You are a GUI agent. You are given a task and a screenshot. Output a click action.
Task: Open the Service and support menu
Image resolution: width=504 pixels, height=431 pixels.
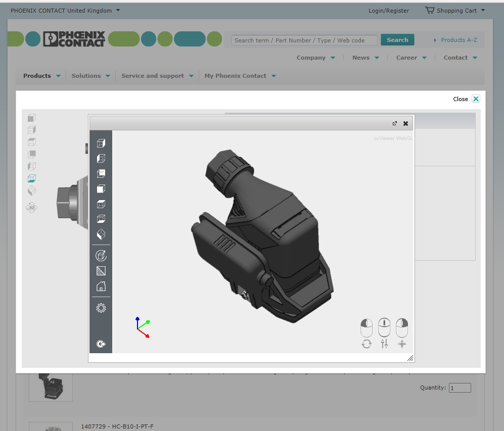[157, 76]
